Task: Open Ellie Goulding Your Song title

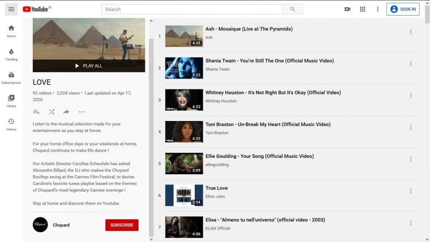Action: [260, 156]
